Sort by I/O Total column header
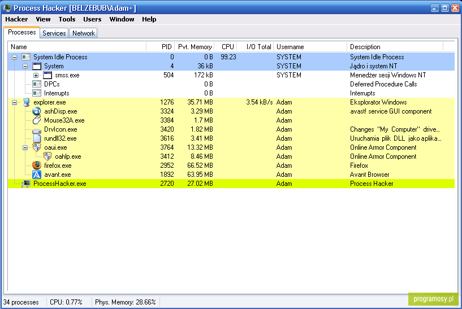The image size is (462, 309). click(x=255, y=47)
